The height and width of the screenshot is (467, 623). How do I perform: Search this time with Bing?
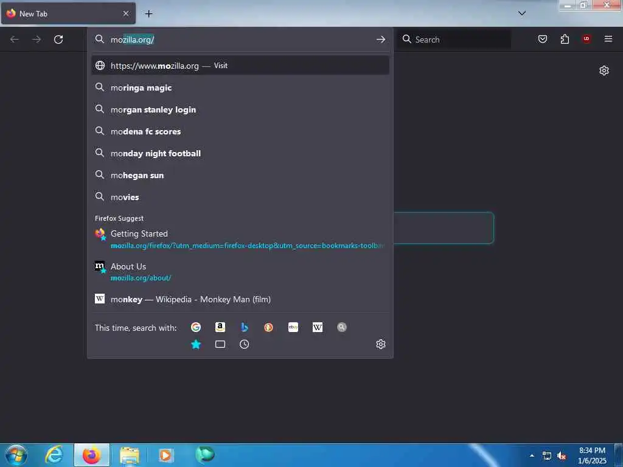click(245, 327)
